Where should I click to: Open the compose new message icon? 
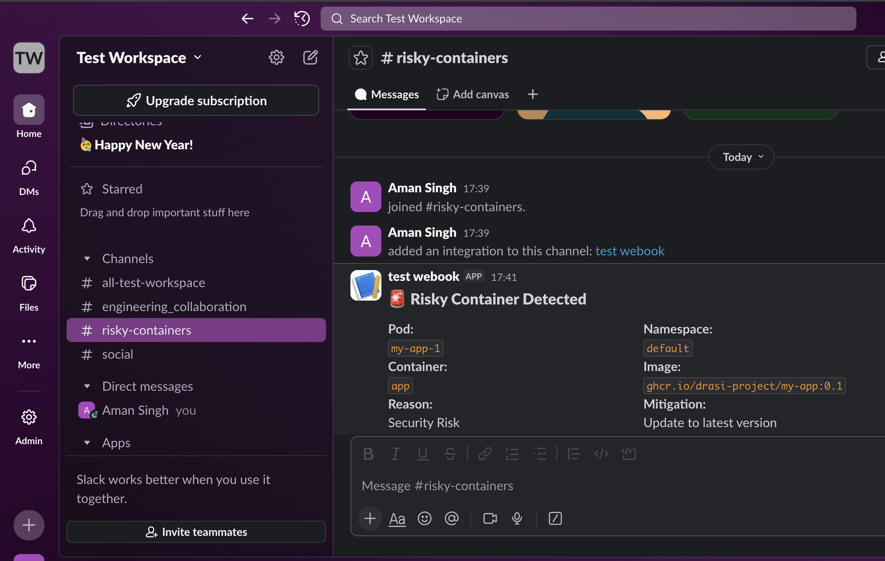click(310, 58)
